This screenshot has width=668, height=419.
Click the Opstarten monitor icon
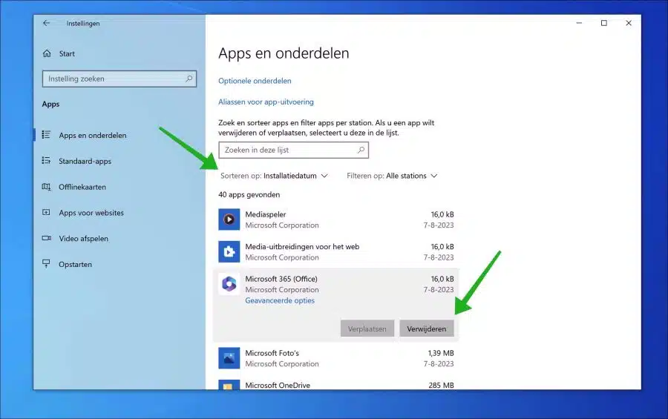46,264
